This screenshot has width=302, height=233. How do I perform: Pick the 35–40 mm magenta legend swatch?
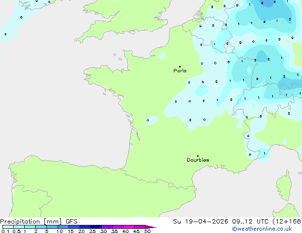click(118, 227)
